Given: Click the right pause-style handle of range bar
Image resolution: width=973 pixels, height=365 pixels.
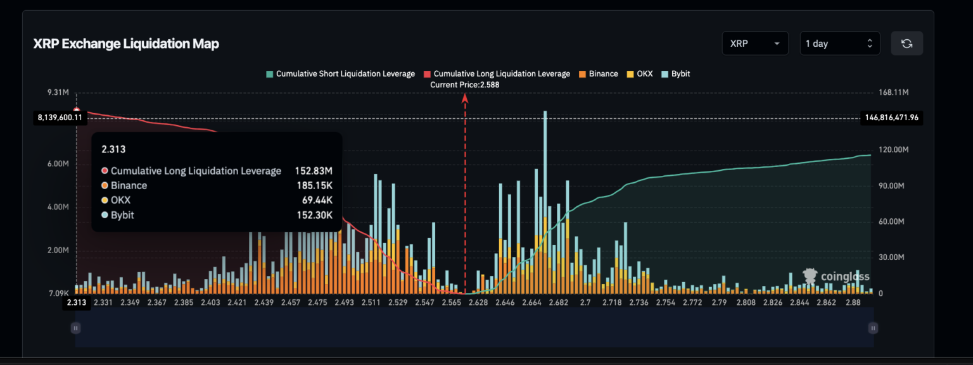Looking at the screenshot, I should coord(873,328).
